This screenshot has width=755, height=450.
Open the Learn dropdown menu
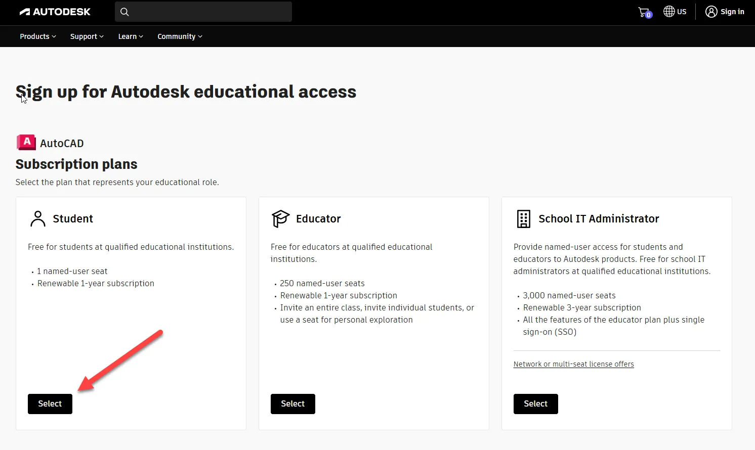pos(130,36)
